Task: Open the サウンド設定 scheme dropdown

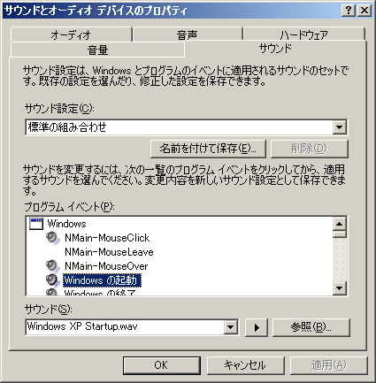Action: coord(340,127)
